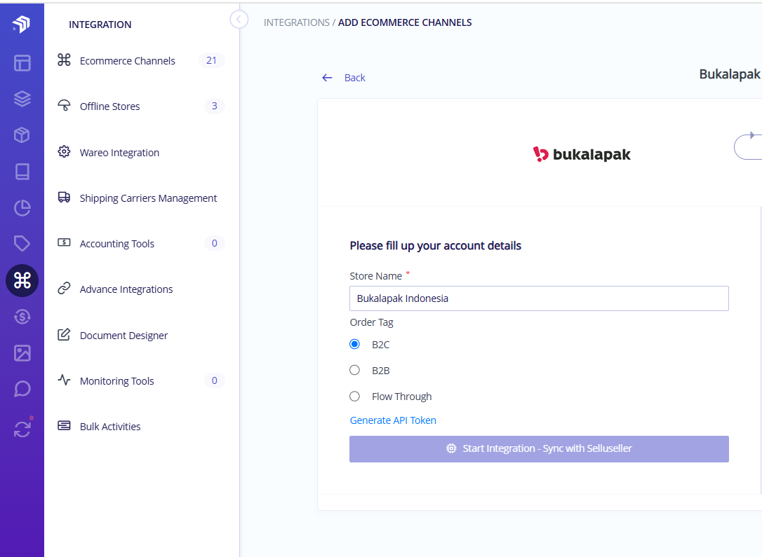The width and height of the screenshot is (762, 557).
Task: Select the Flow Through radio option
Action: pyautogui.click(x=355, y=397)
